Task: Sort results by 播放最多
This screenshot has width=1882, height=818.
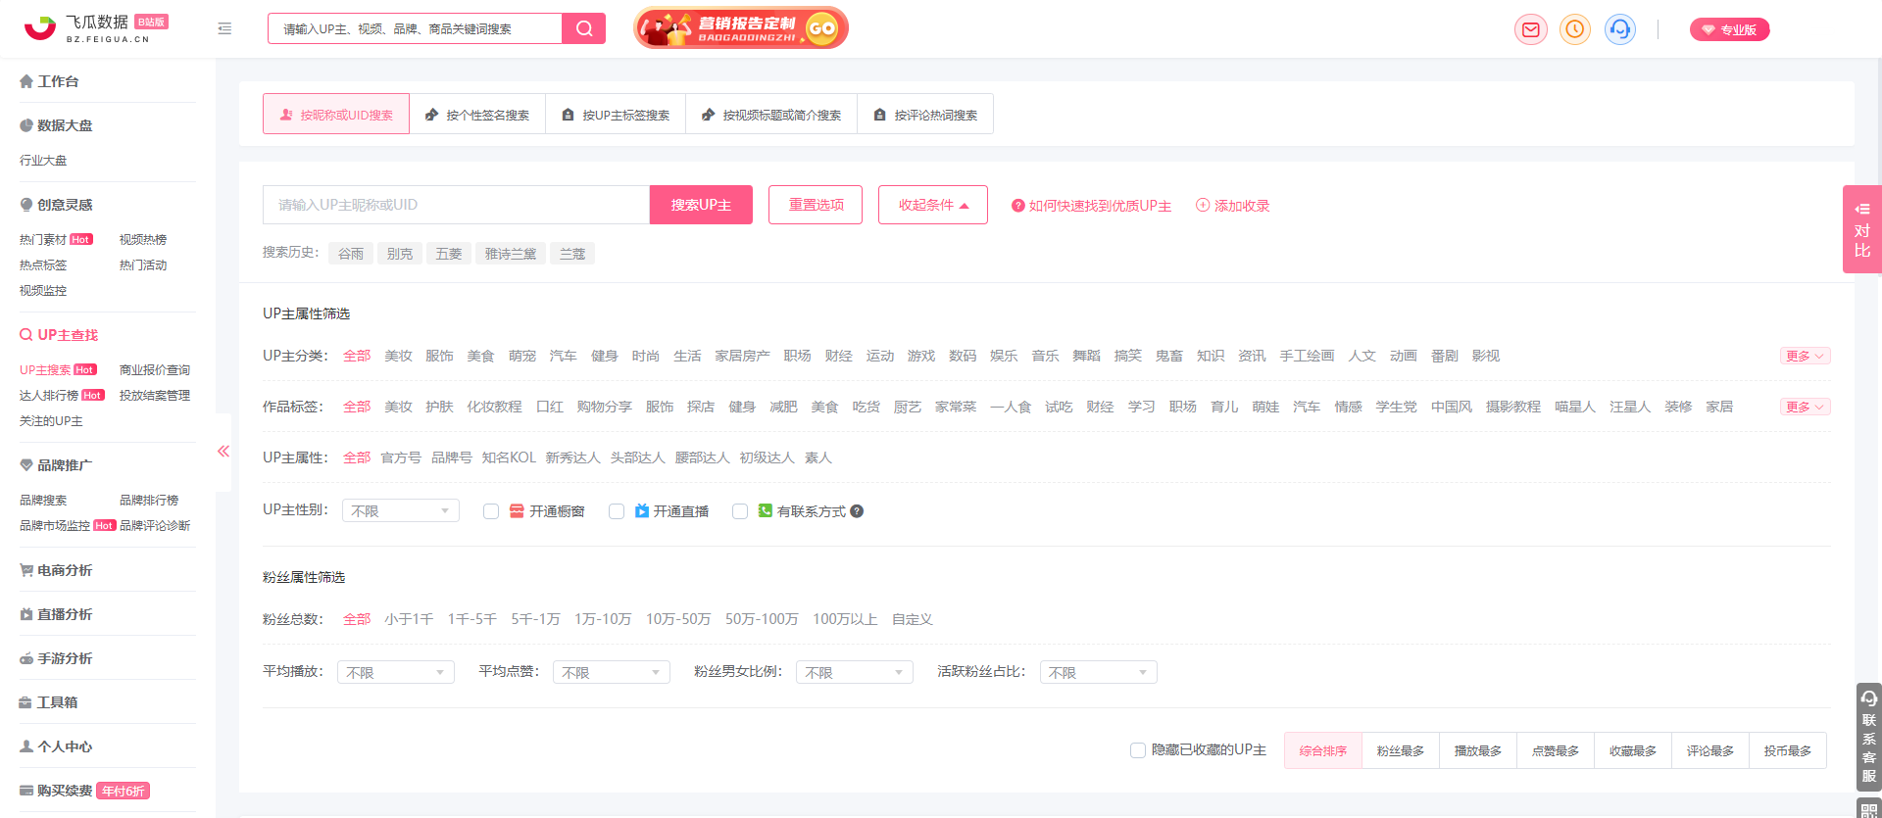Action: click(1477, 750)
